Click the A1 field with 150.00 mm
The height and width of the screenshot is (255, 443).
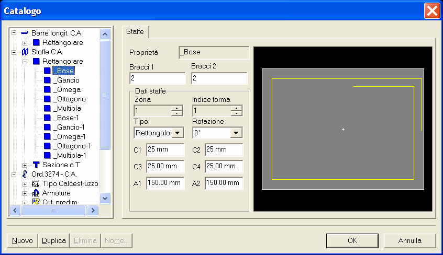pyautogui.click(x=165, y=183)
